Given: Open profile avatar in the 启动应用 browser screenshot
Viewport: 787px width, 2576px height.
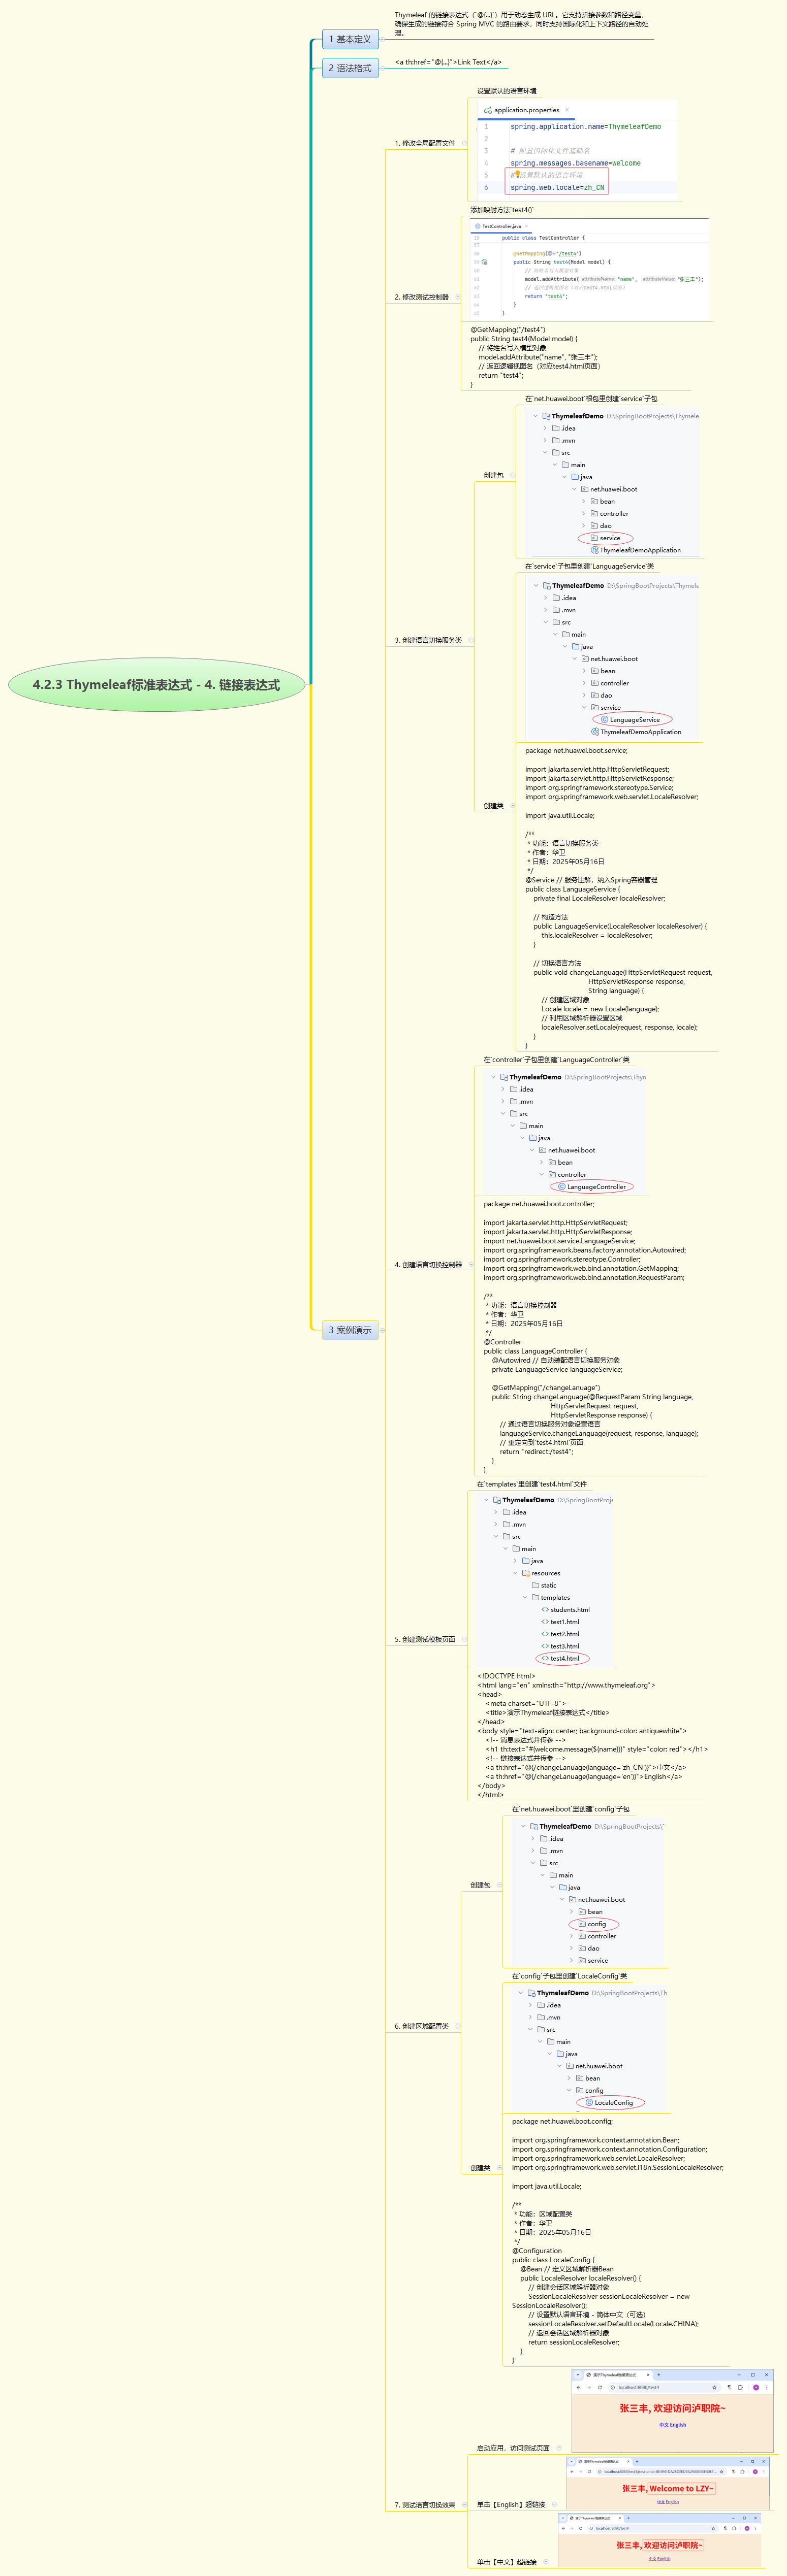Looking at the screenshot, I should tap(756, 2388).
